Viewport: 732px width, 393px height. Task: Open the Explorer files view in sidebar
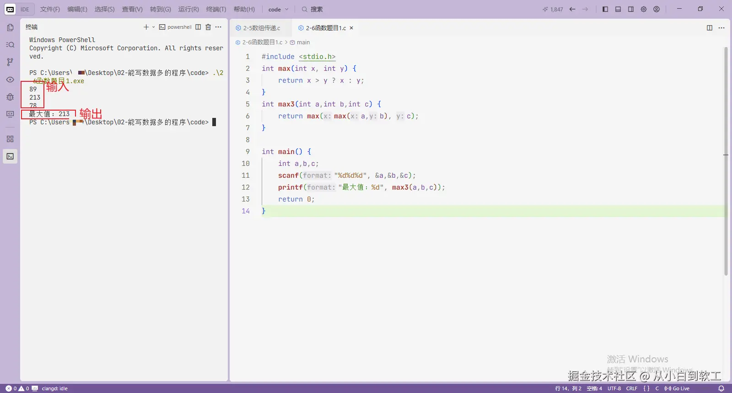[10, 27]
